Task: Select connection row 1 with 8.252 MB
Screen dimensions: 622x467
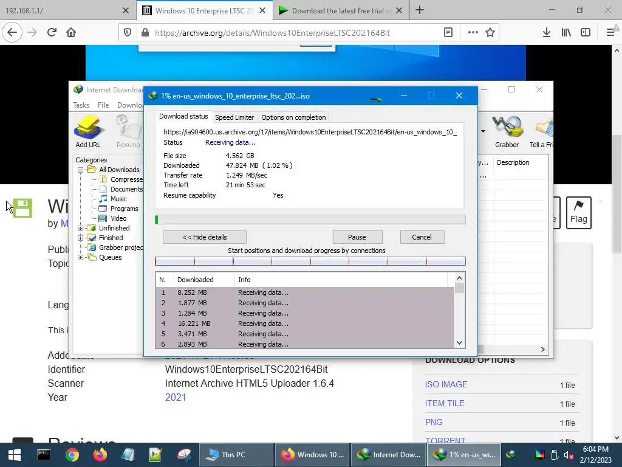Action: click(305, 292)
